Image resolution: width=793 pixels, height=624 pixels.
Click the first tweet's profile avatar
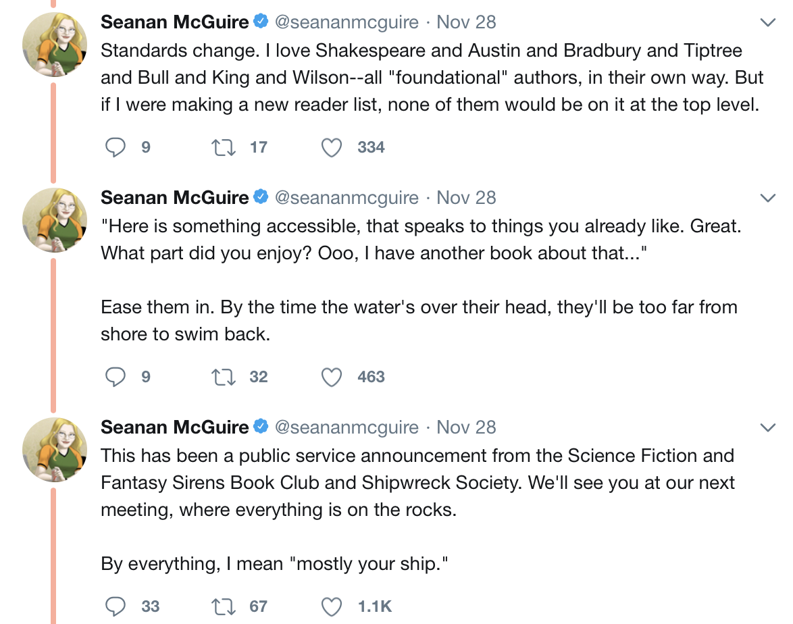tap(55, 45)
